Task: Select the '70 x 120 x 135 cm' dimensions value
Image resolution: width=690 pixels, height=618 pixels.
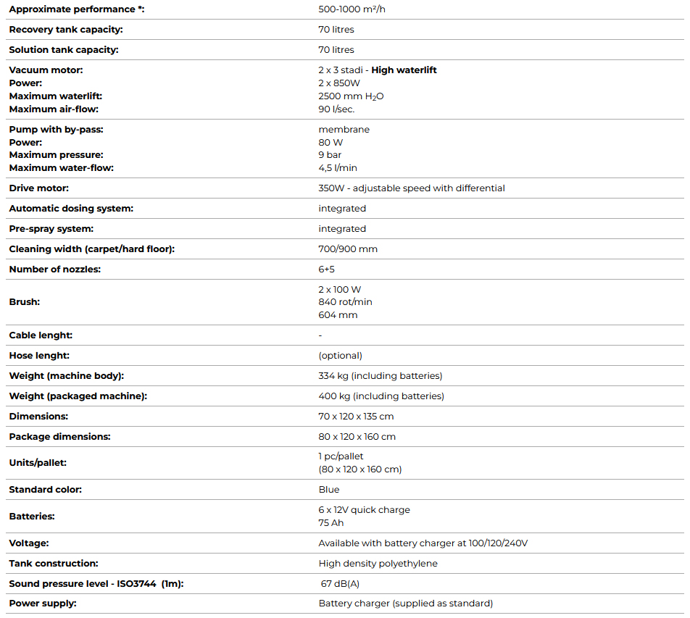Action: (356, 417)
